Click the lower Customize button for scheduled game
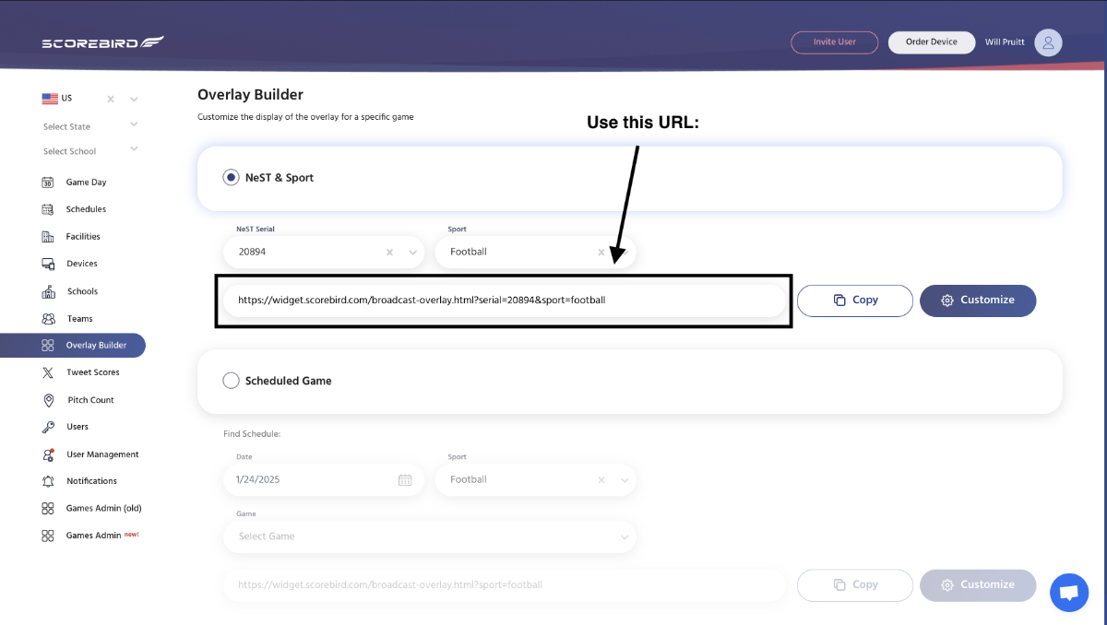Screen dimensions: 1107x625 978,584
